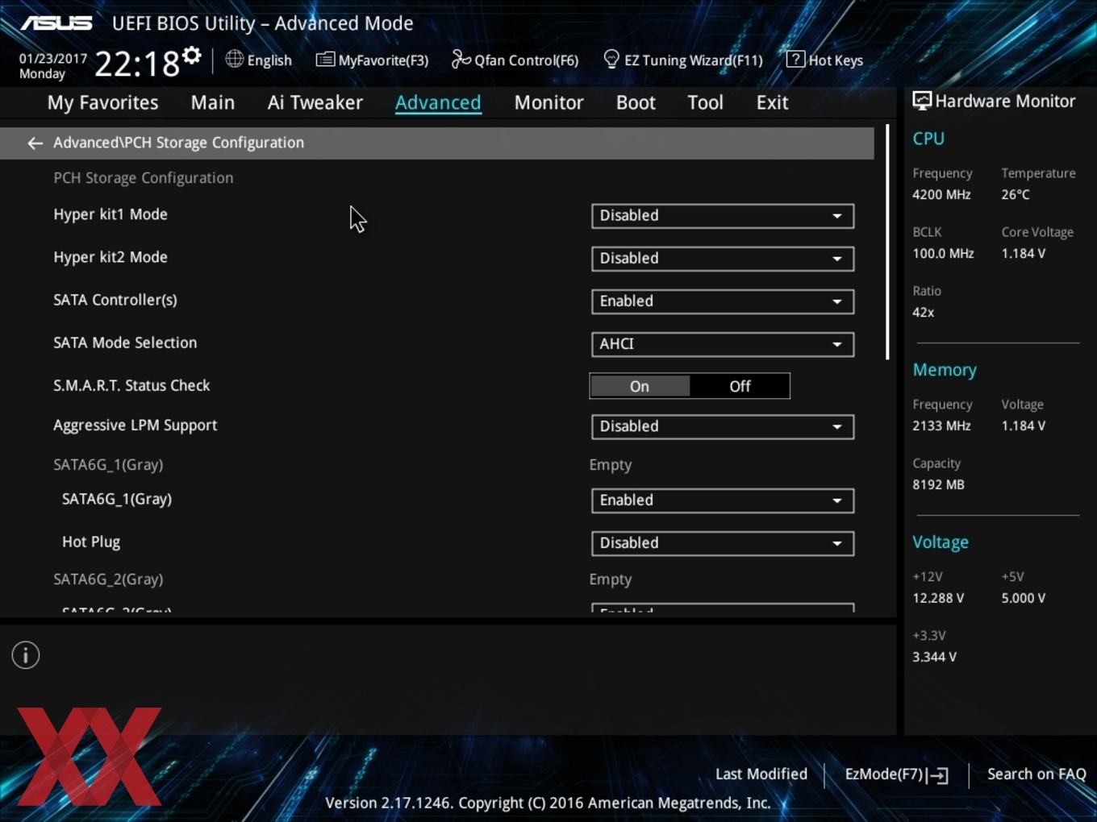Select the Advanced tab

tap(438, 102)
